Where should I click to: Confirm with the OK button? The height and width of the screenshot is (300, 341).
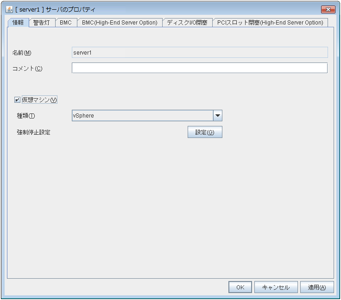pos(240,287)
